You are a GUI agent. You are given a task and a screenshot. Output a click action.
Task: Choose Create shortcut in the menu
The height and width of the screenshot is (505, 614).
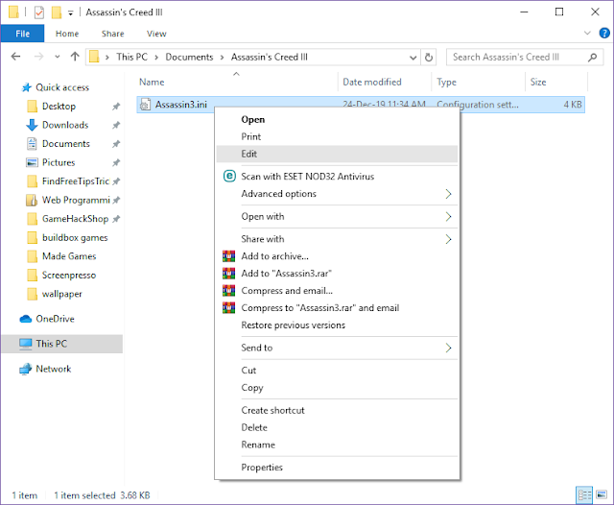337,410
